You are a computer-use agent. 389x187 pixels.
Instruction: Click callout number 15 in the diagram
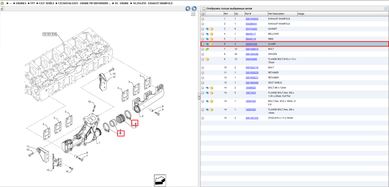pyautogui.click(x=90, y=102)
